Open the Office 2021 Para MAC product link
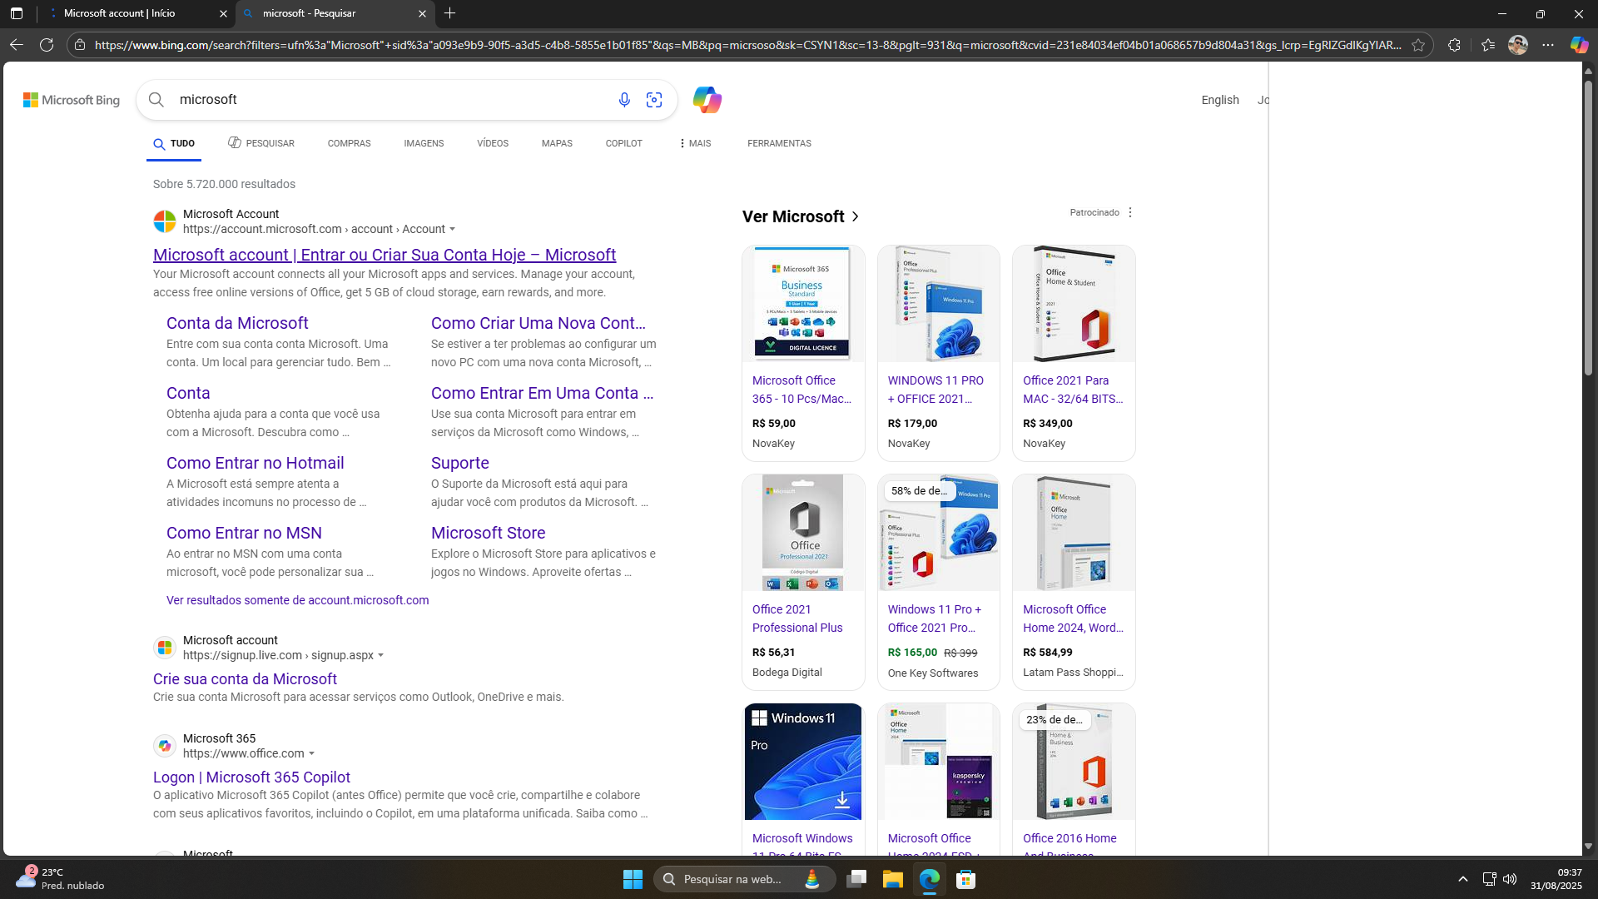This screenshot has width=1598, height=899. [x=1073, y=390]
